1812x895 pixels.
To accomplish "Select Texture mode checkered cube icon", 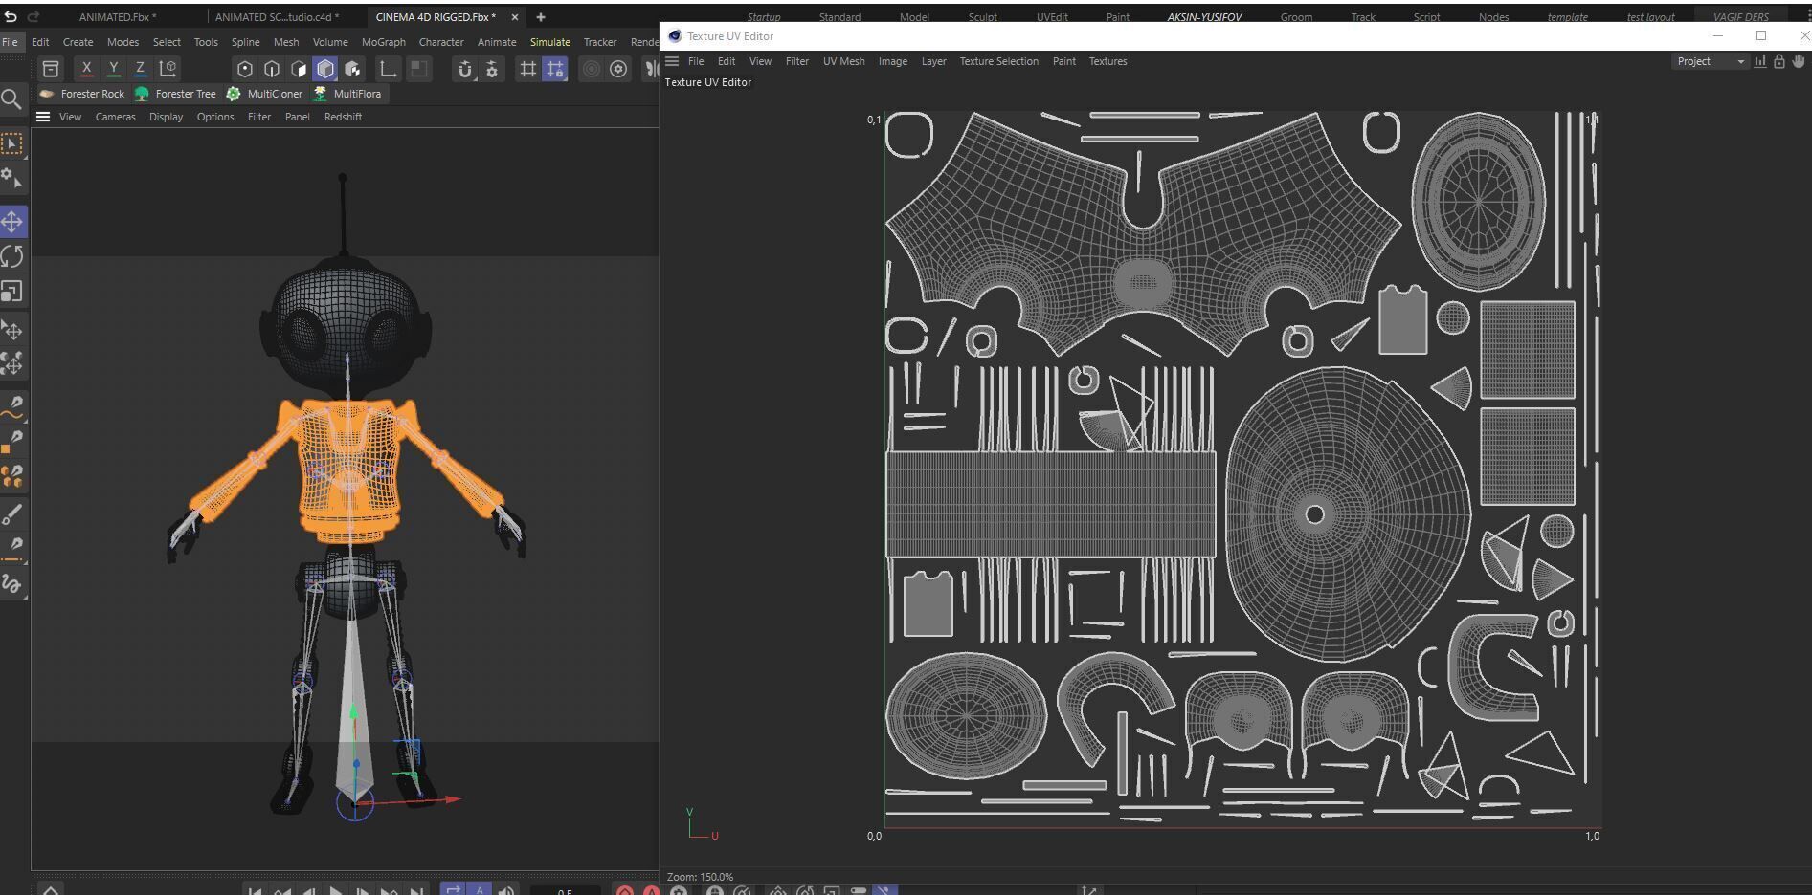I will [x=352, y=69].
